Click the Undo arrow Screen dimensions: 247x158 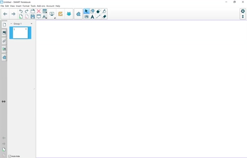point(21,11)
